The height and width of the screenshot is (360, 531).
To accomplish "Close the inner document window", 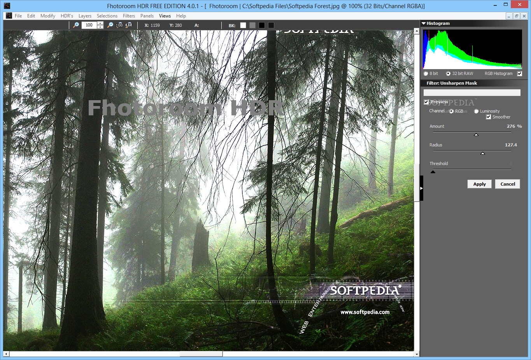I will 523,16.
